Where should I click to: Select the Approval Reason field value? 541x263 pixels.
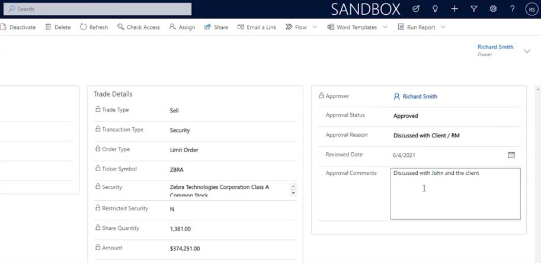(x=427, y=136)
